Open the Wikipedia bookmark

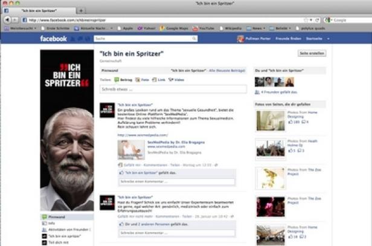[x=231, y=28]
